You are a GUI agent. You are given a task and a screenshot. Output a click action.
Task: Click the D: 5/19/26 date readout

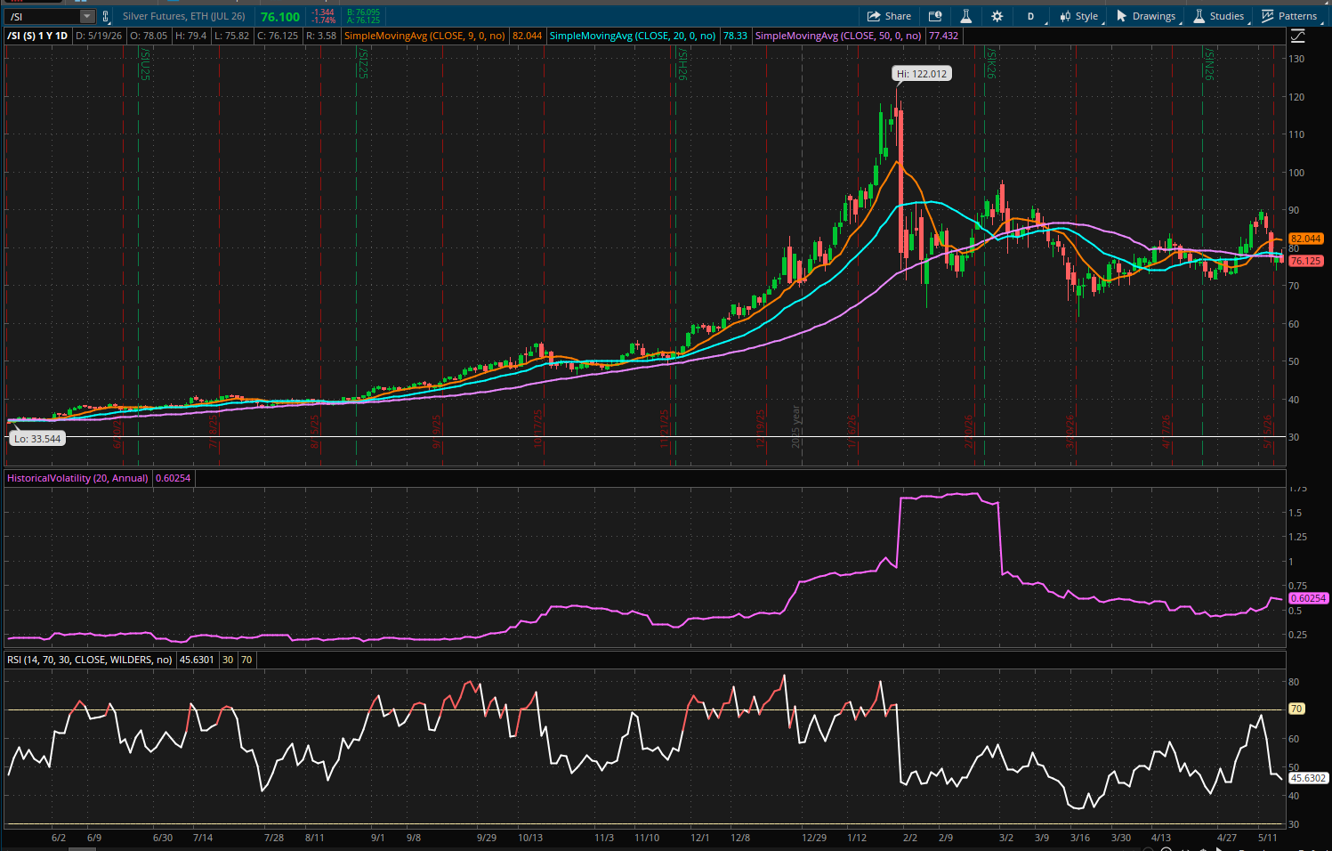pyautogui.click(x=99, y=36)
